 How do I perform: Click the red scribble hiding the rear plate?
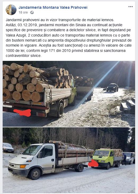[22, 113]
